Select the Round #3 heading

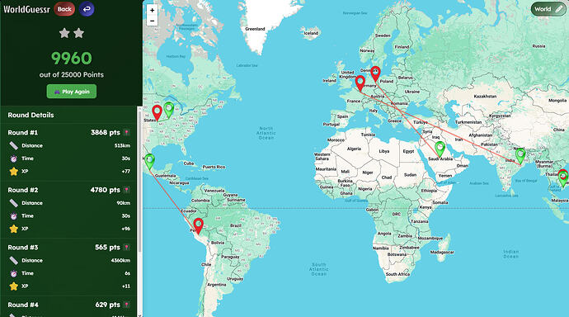(23, 248)
